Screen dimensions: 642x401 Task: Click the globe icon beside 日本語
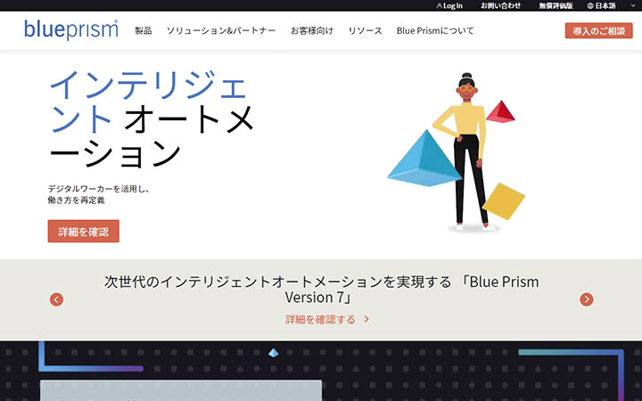(590, 5)
